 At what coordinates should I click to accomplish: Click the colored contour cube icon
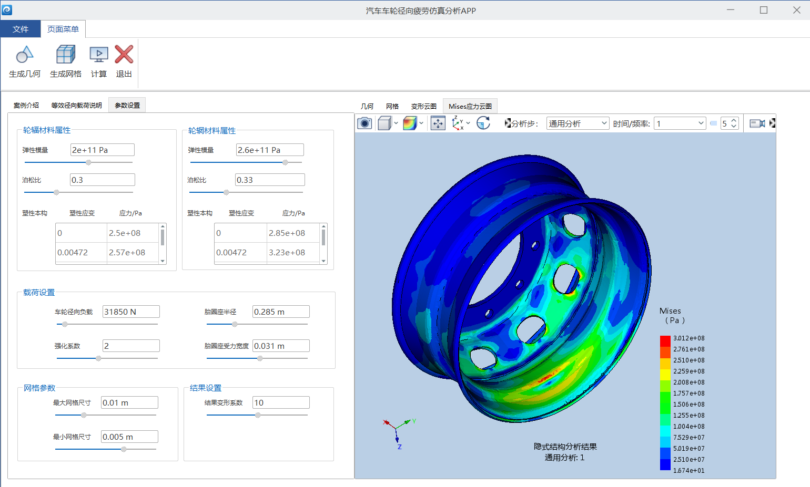pos(410,123)
